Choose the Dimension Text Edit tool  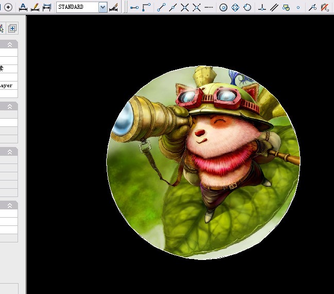click(x=35, y=7)
